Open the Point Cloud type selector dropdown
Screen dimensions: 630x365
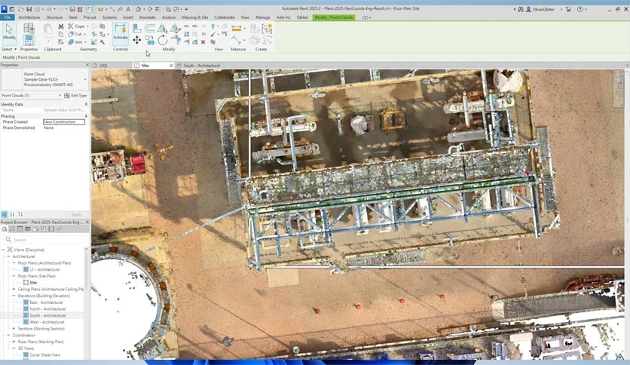coord(85,79)
